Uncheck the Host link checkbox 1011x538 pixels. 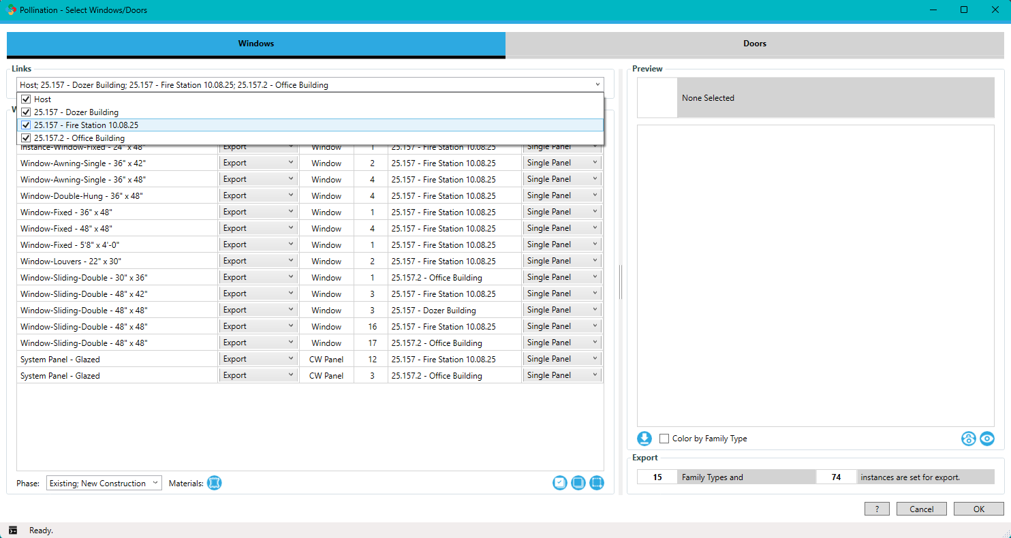(26, 99)
